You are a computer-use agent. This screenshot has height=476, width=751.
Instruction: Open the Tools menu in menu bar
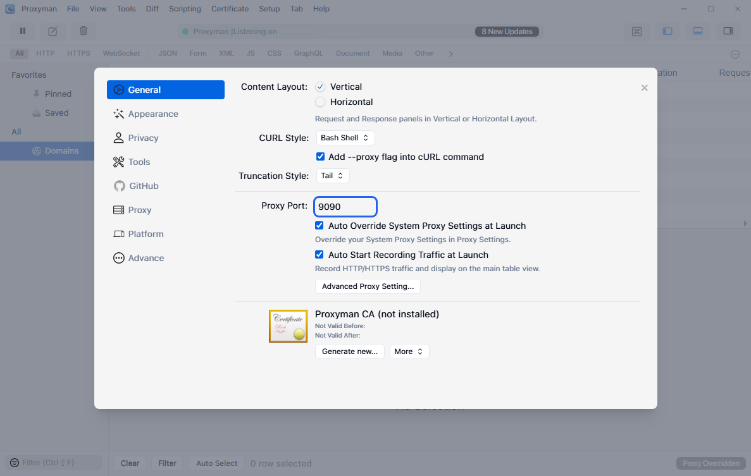[127, 9]
